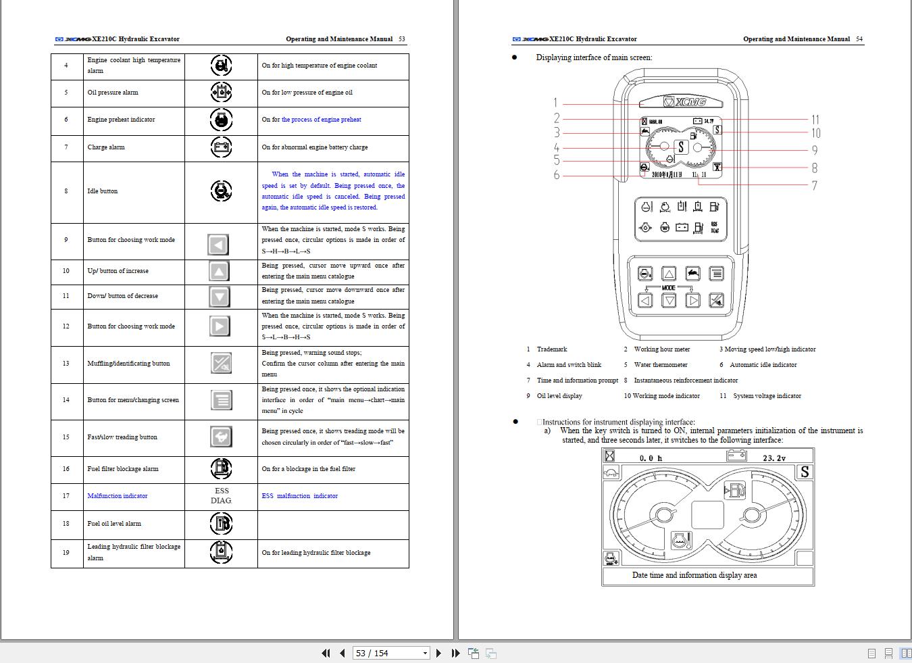Select the blue 'Malfunction indicator' text
The width and height of the screenshot is (912, 663).
click(117, 495)
